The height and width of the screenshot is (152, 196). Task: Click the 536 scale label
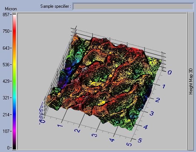6,64
